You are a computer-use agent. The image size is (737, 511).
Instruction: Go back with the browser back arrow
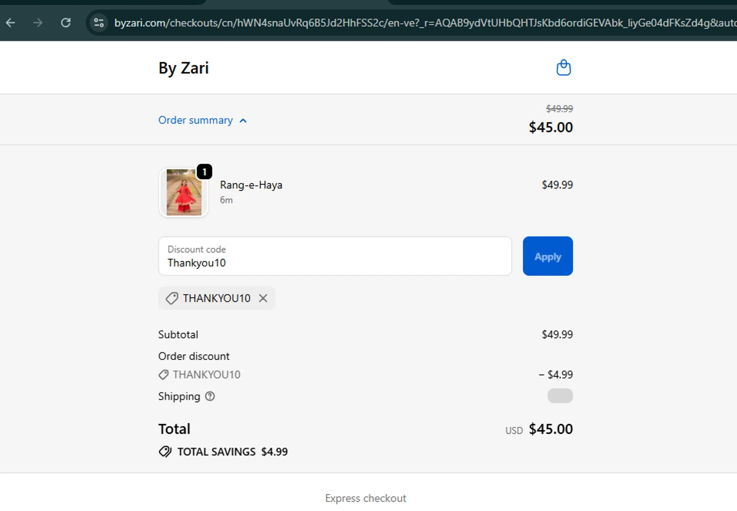(10, 23)
